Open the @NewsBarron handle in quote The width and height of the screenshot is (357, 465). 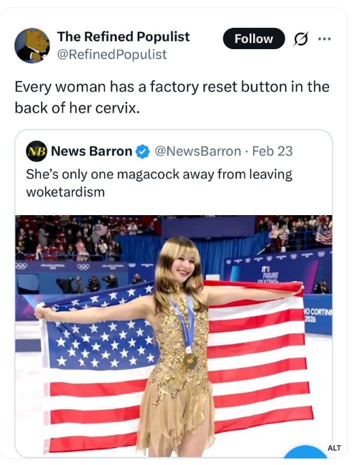197,151
